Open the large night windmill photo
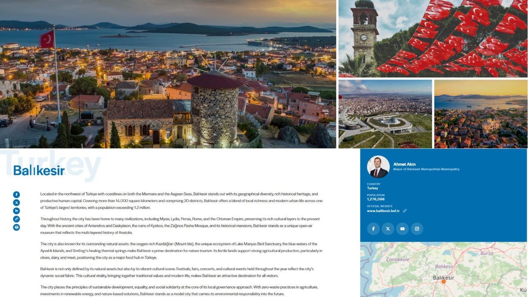 (168, 74)
